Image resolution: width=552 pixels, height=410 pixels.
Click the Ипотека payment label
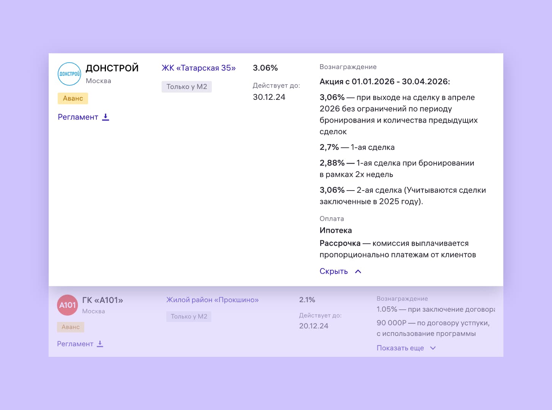[336, 230]
